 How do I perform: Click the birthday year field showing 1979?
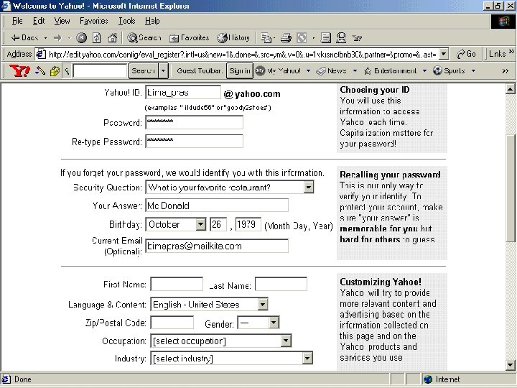pyautogui.click(x=248, y=224)
